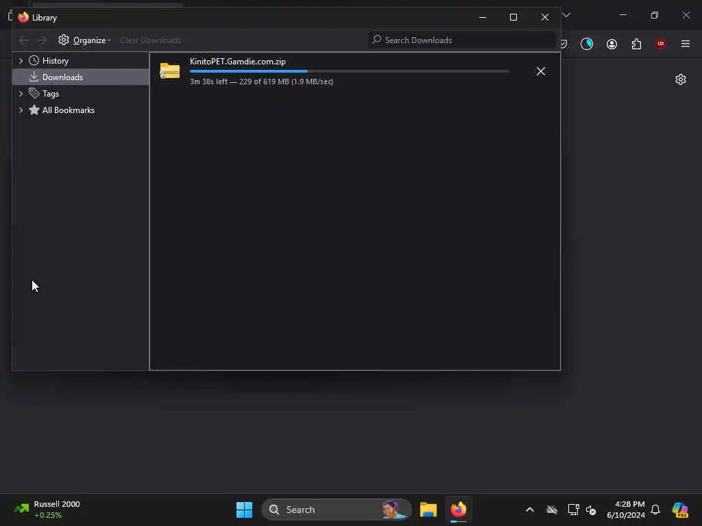Open the Copilot preview icon in taskbar
The image size is (702, 526).
tap(680, 510)
